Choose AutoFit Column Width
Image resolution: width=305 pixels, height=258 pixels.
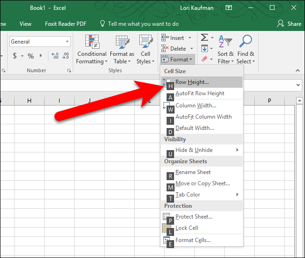203,117
